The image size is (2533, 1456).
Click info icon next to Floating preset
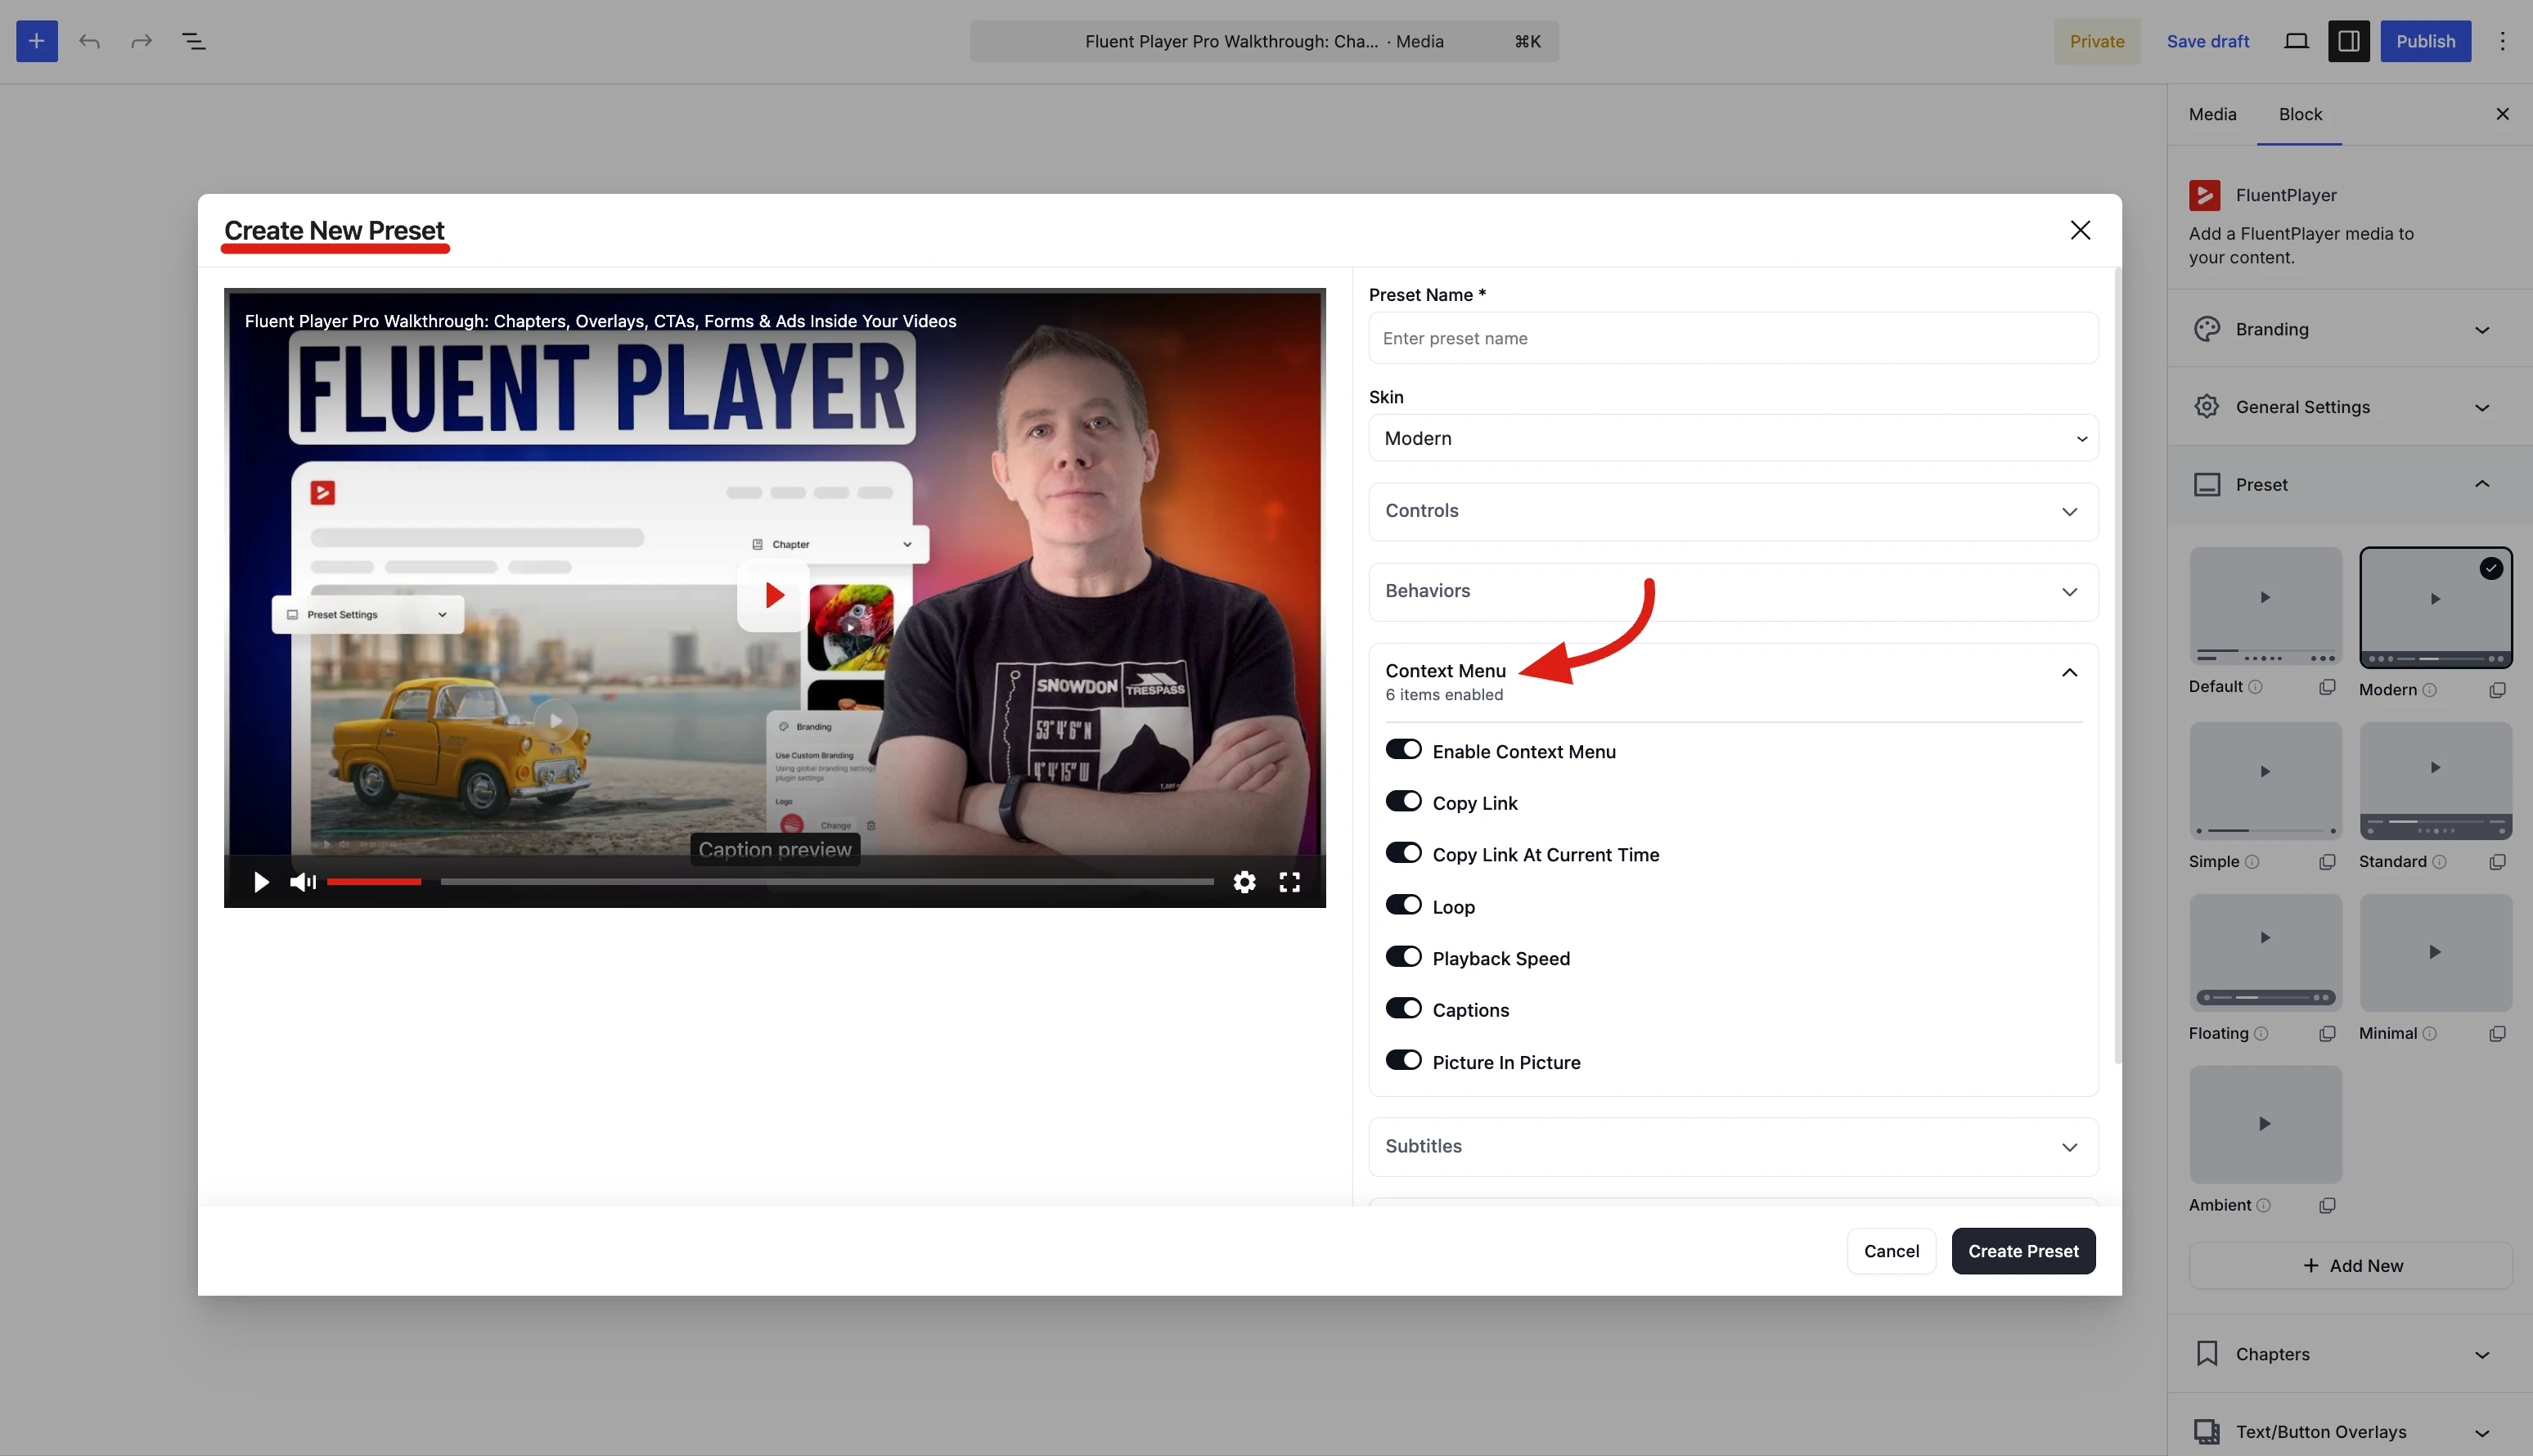[x=2261, y=1034]
